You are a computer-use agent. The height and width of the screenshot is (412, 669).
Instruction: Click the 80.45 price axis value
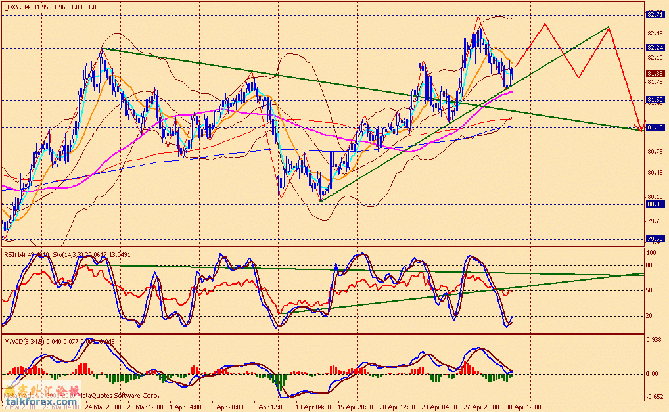click(655, 173)
